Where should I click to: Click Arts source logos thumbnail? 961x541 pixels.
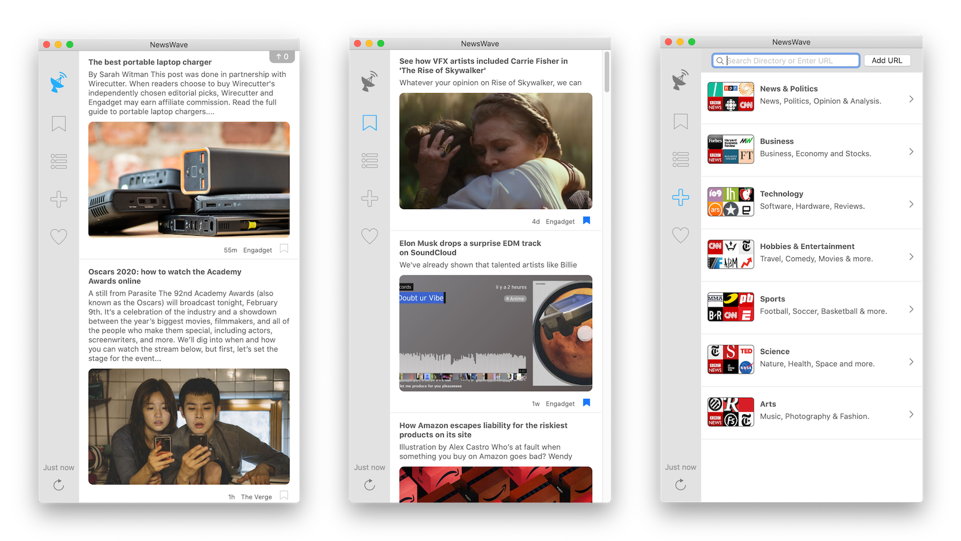point(730,412)
